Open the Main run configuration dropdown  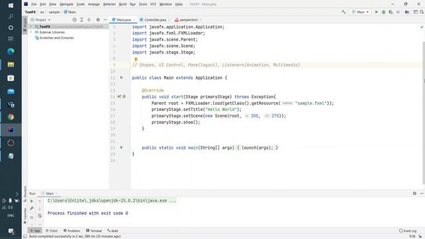(360, 12)
